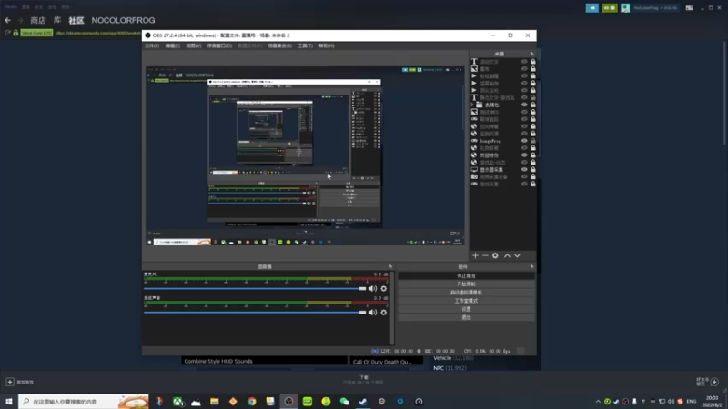Image resolution: width=728 pixels, height=409 pixels.
Task: Add a new source with the plus icon
Action: 475,255
